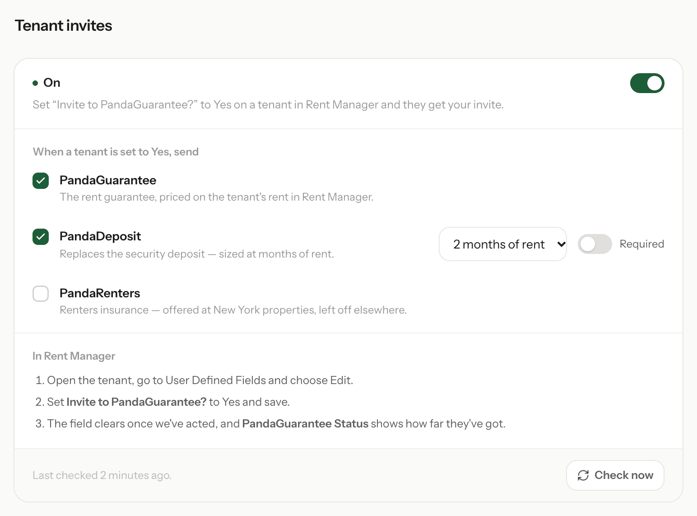Click the 'When a tenant is set to Yes, send' heading
The image size is (697, 516).
tap(116, 152)
